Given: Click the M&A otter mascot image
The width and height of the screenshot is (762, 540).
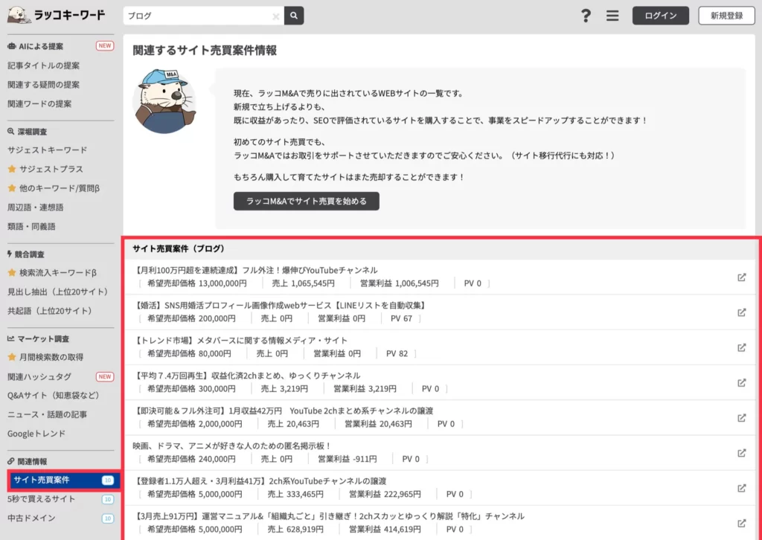Looking at the screenshot, I should [x=164, y=101].
